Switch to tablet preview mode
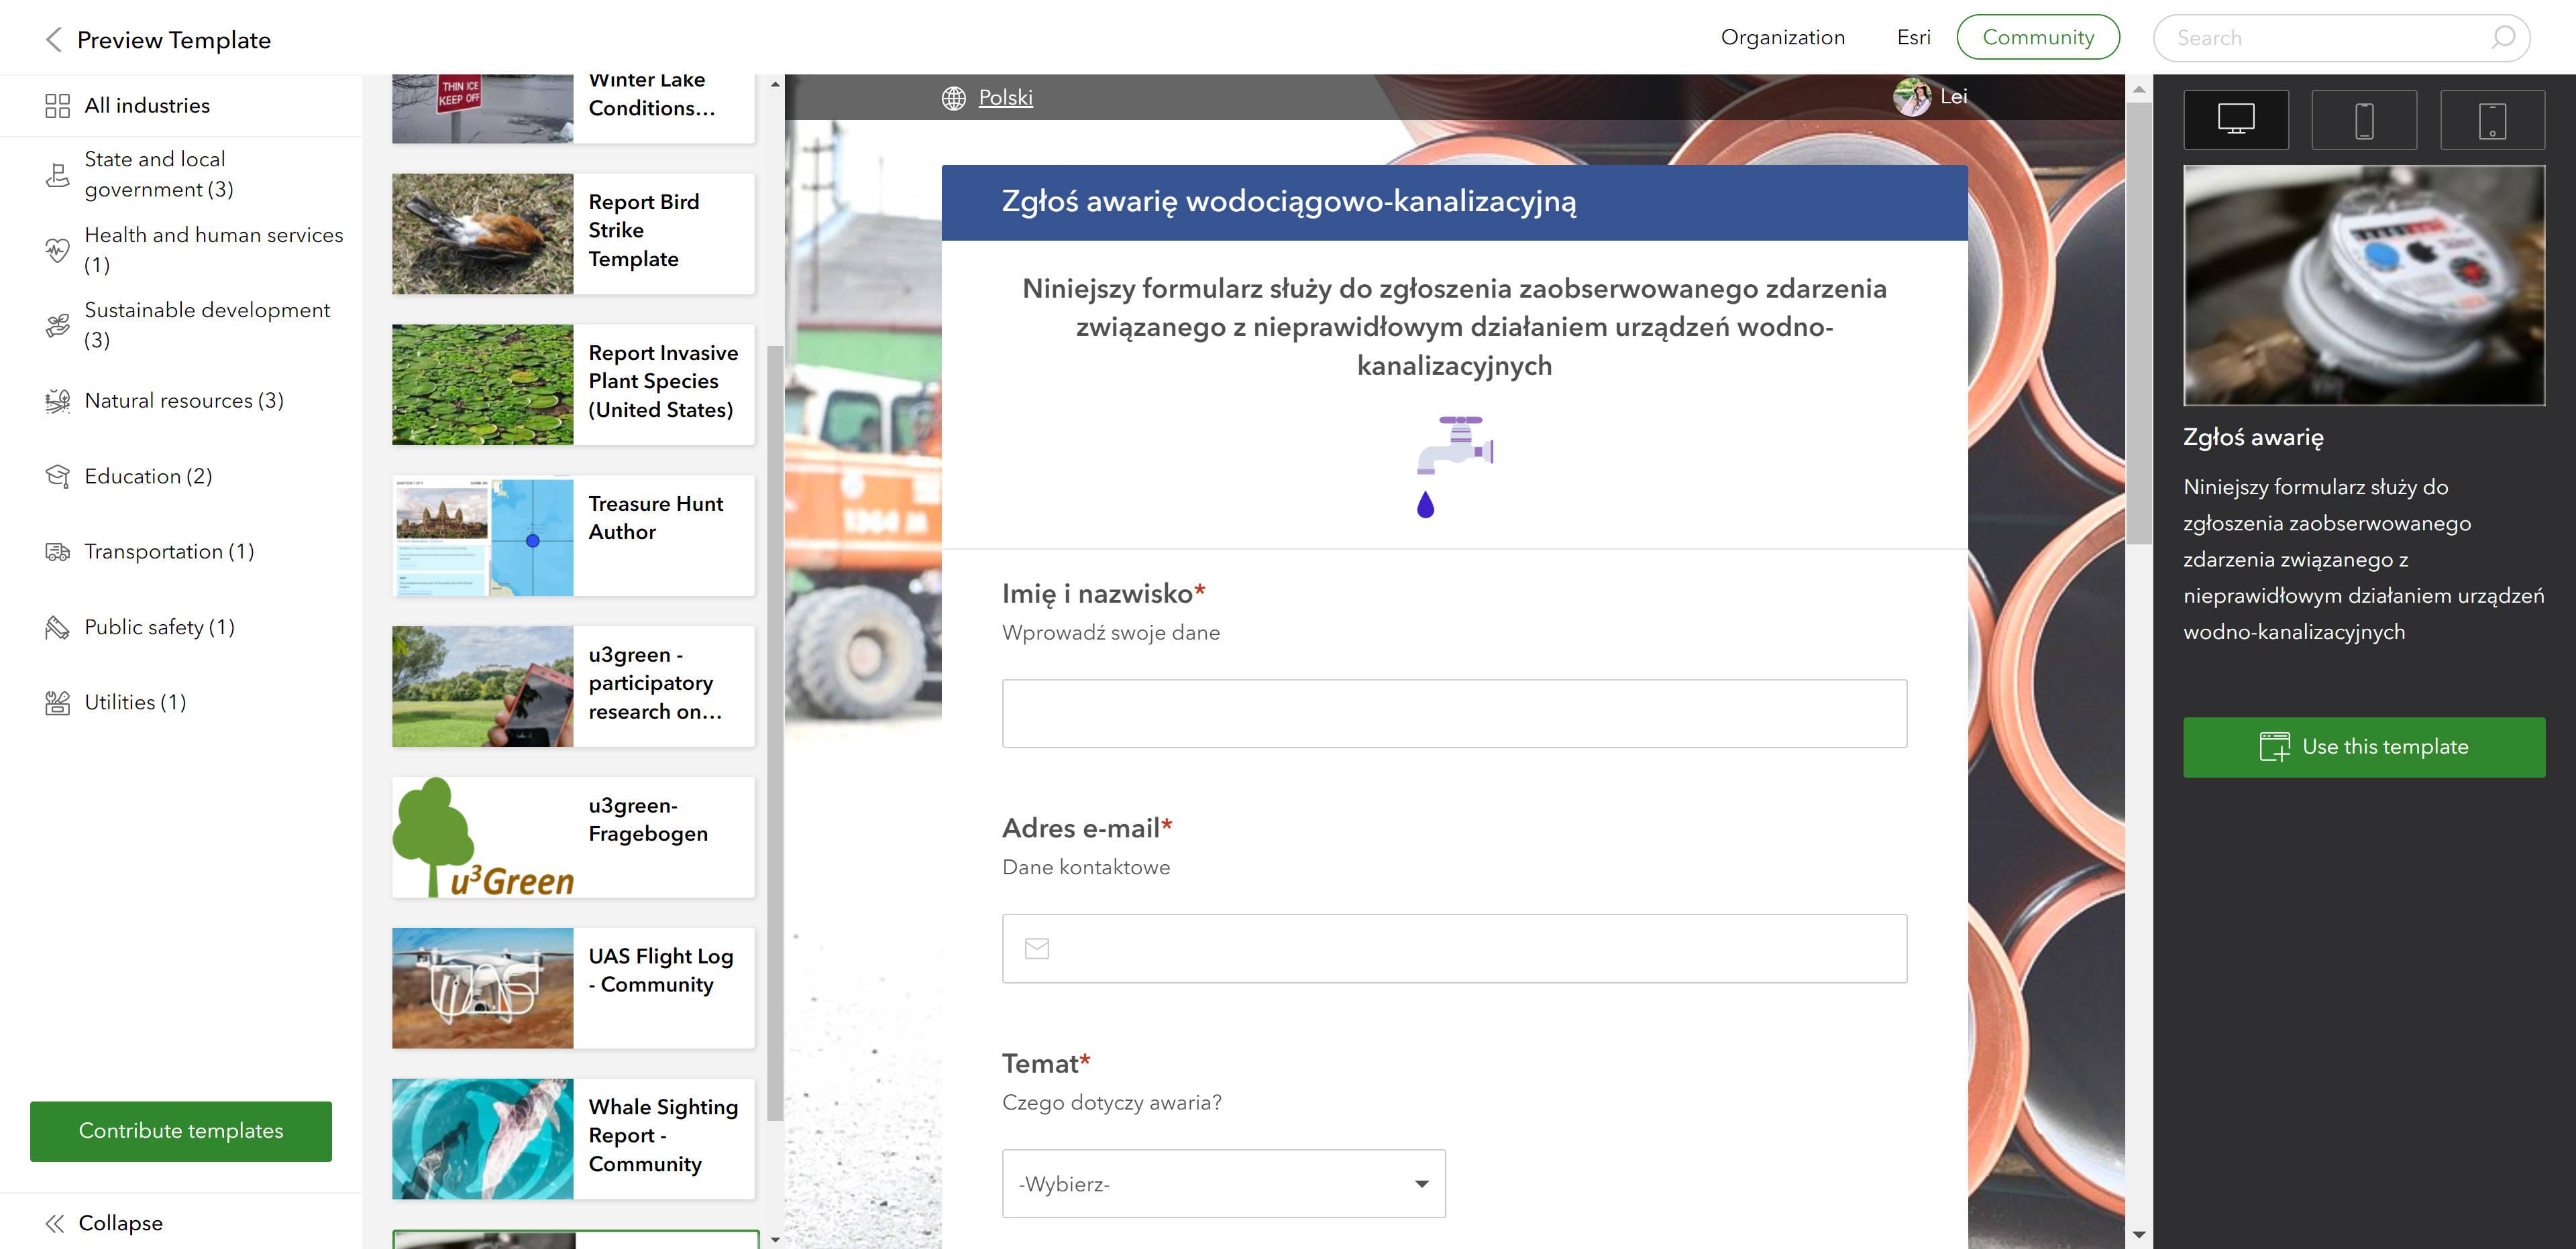The width and height of the screenshot is (2576, 1249). (2492, 120)
